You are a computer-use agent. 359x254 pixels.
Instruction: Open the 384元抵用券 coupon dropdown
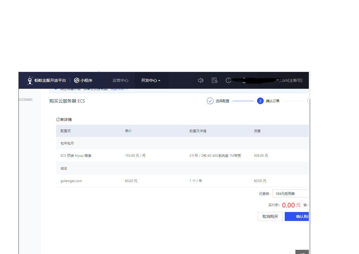coord(291,194)
